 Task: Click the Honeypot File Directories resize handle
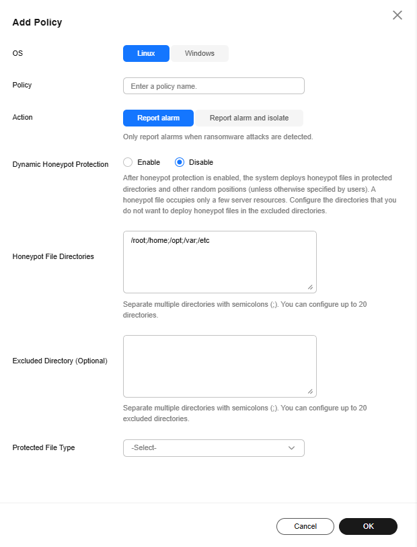click(310, 287)
